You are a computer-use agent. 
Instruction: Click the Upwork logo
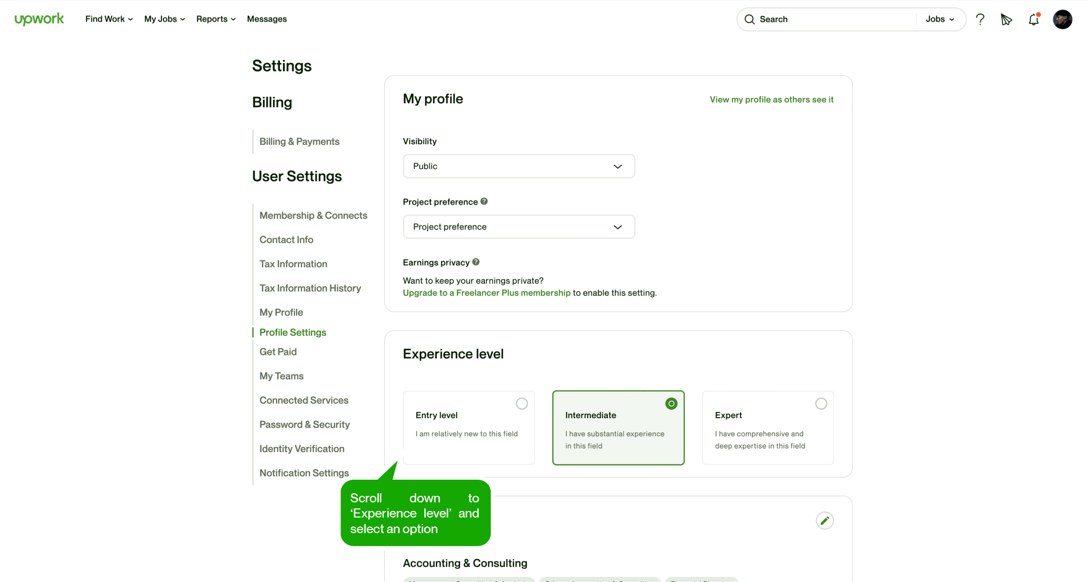point(39,19)
